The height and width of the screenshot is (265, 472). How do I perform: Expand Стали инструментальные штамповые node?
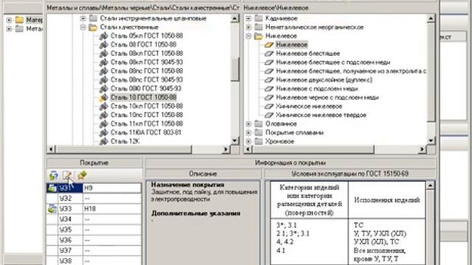(83, 18)
